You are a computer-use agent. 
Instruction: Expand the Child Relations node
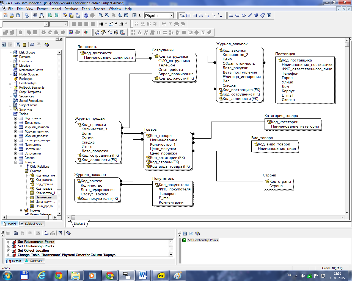pos(21,167)
